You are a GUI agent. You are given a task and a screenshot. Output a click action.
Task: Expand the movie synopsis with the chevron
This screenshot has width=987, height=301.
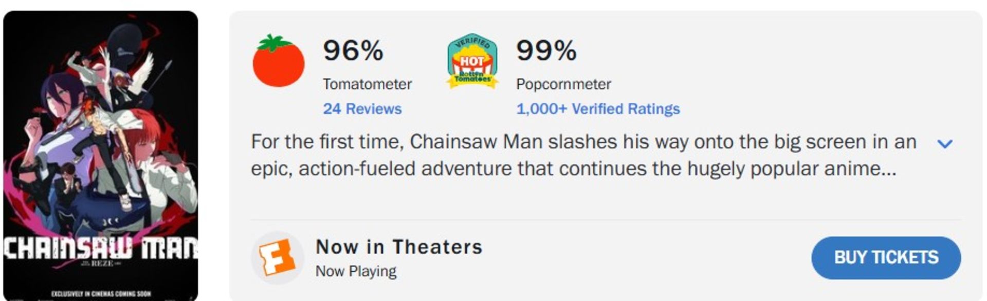click(x=945, y=144)
